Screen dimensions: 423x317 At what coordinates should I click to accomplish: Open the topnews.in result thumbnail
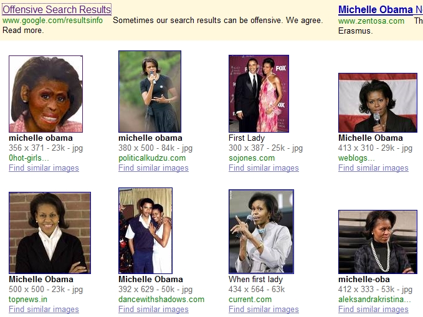(50, 233)
